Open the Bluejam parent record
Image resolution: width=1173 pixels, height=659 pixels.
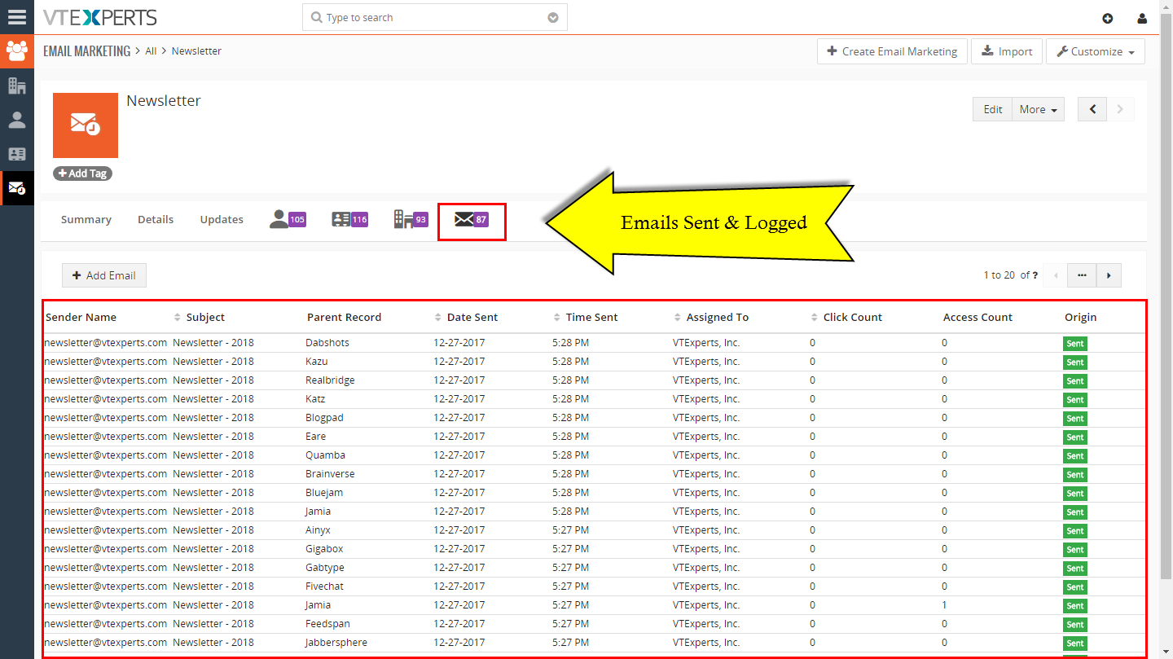[x=324, y=493]
